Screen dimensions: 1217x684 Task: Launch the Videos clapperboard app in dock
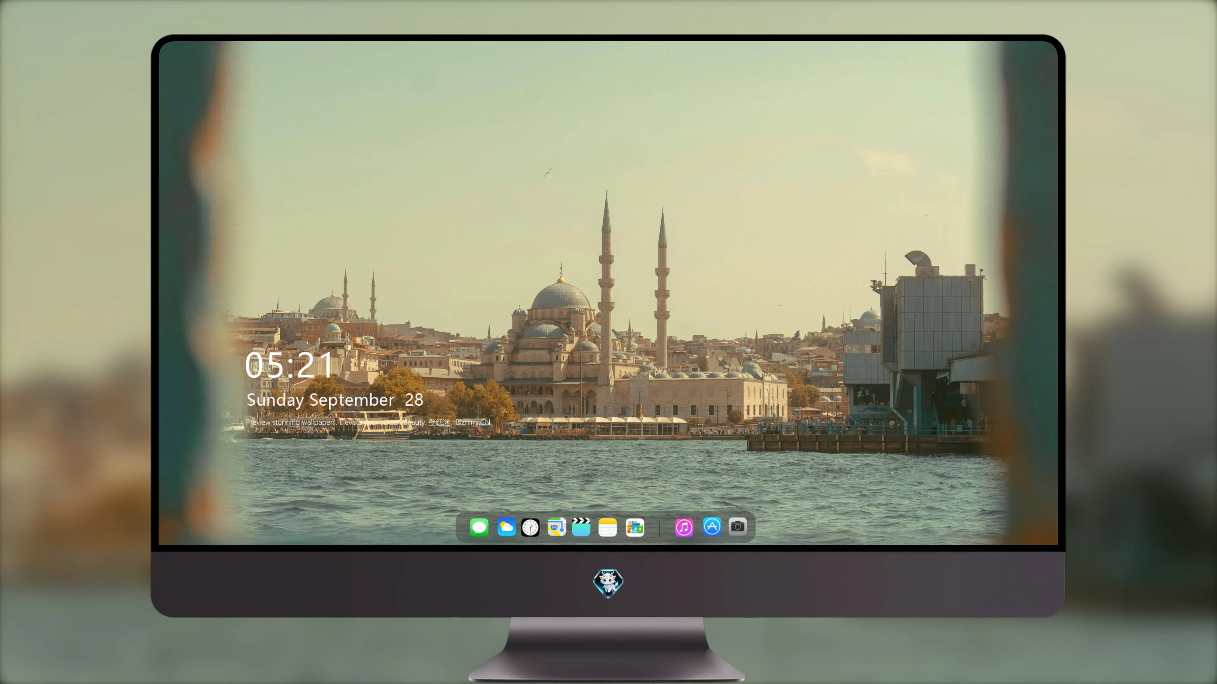(x=581, y=527)
